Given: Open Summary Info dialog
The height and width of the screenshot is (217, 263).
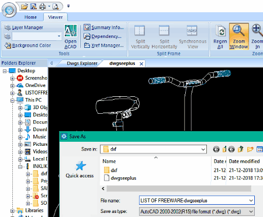Looking at the screenshot, I should pyautogui.click(x=103, y=27).
